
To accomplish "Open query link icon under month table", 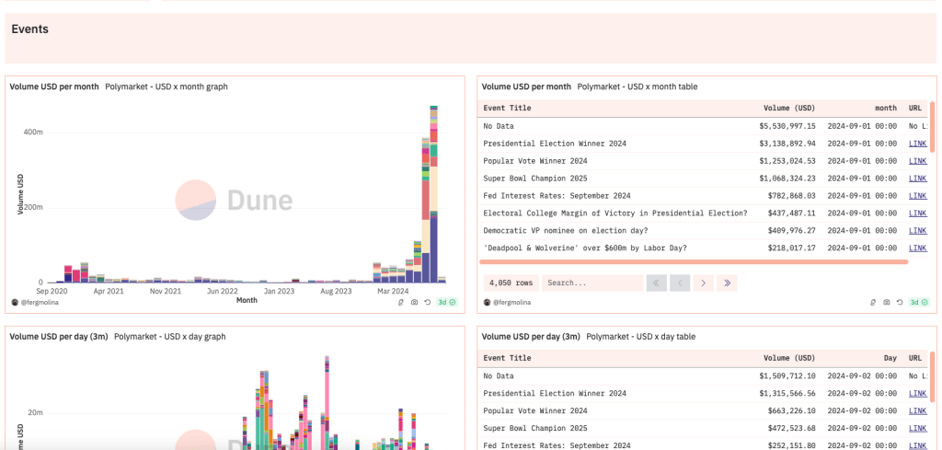I will (x=873, y=302).
